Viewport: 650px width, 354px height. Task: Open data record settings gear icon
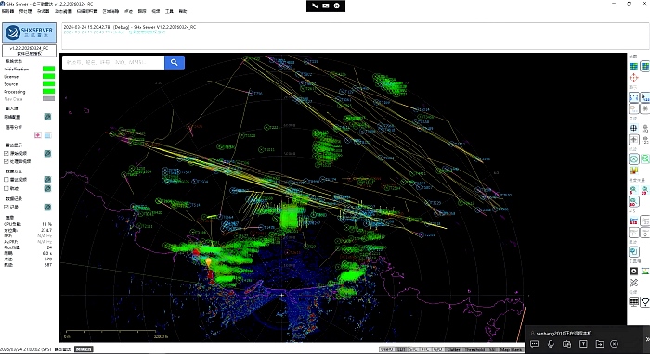47,207
